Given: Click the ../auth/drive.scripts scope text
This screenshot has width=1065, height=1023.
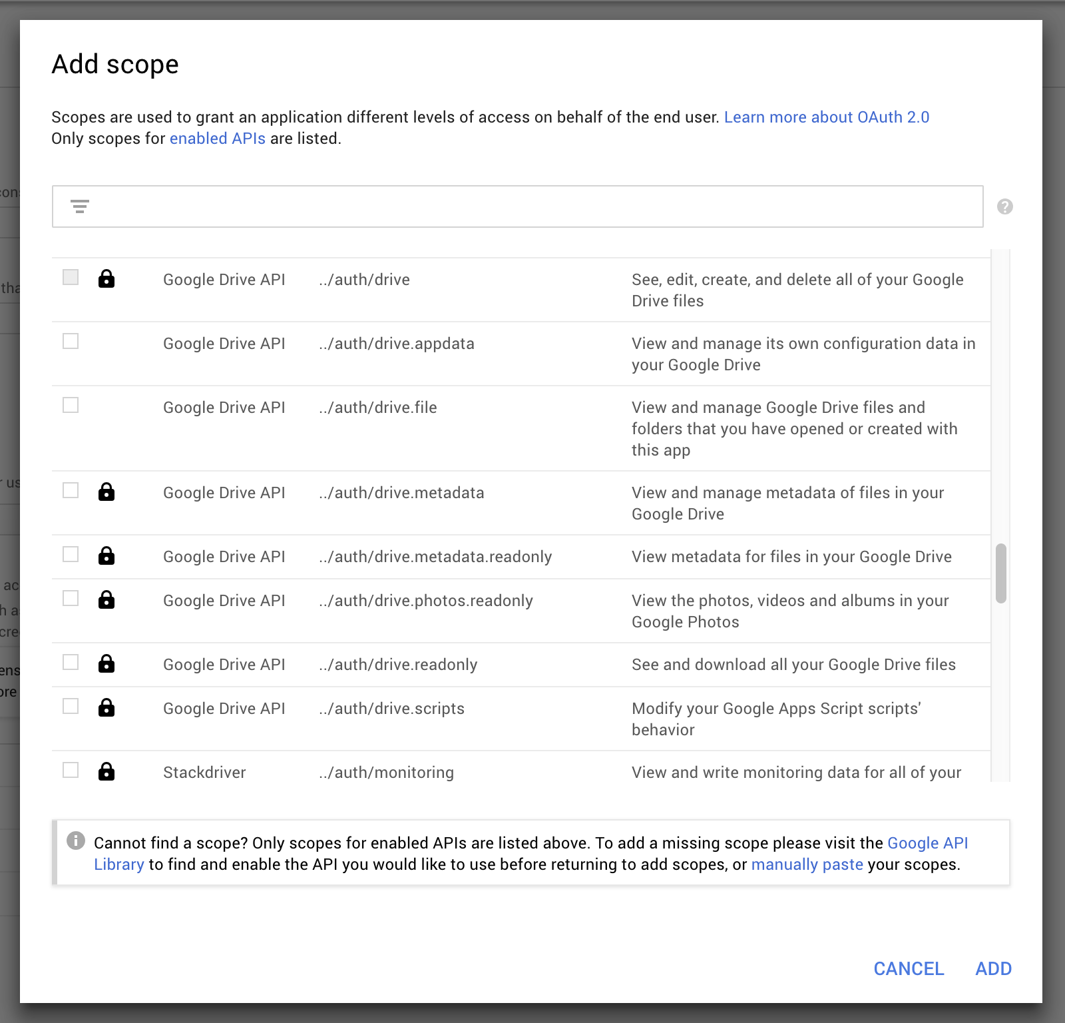Looking at the screenshot, I should tap(392, 709).
